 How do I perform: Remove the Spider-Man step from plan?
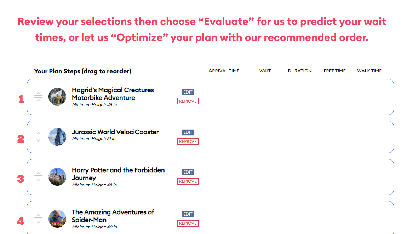188,223
